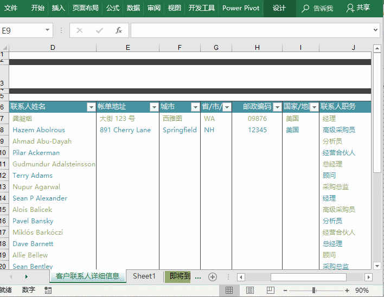Switch to Page Break Preview icon
The image size is (384, 297).
tap(270, 290)
